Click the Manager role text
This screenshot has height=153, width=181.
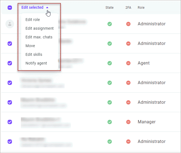click(147, 122)
